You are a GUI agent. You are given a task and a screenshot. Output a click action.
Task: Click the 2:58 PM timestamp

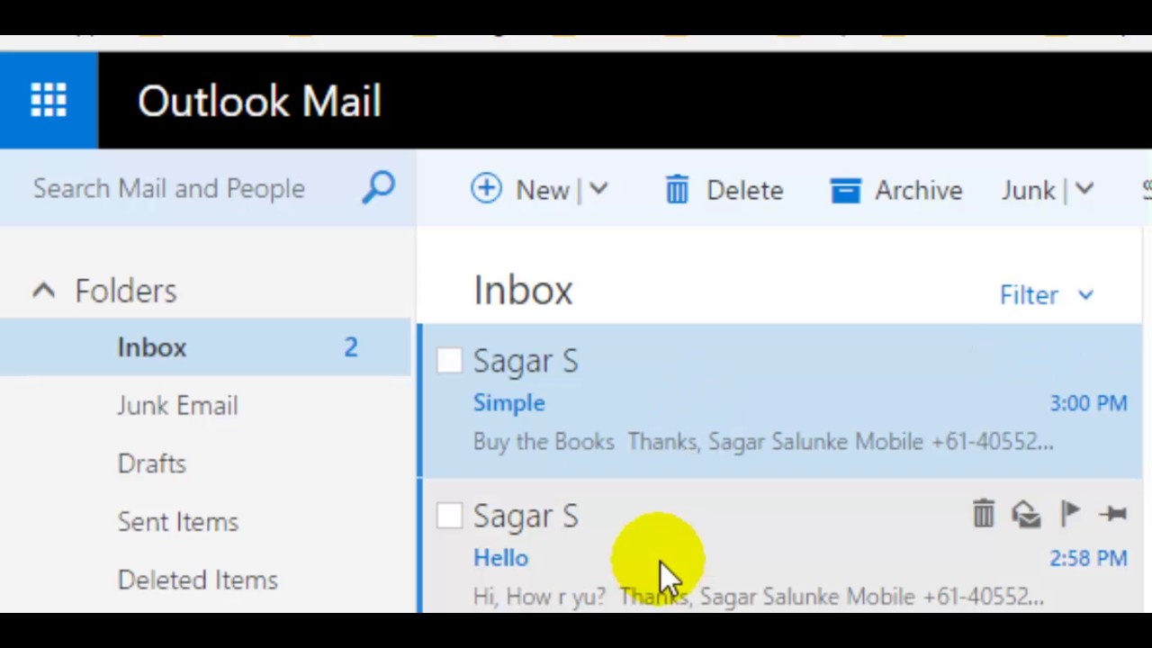click(x=1088, y=558)
